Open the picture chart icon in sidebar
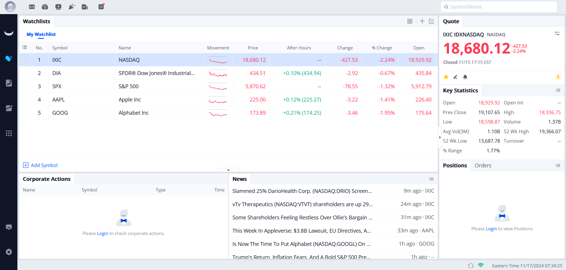 coord(9,108)
